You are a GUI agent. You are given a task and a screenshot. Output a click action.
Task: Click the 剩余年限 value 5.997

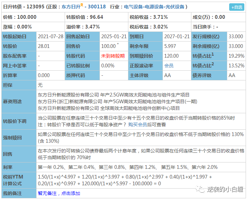coord(170,46)
